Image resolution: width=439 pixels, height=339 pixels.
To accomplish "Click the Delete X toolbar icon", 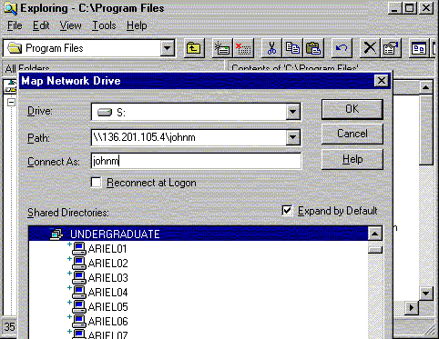I will click(x=370, y=48).
